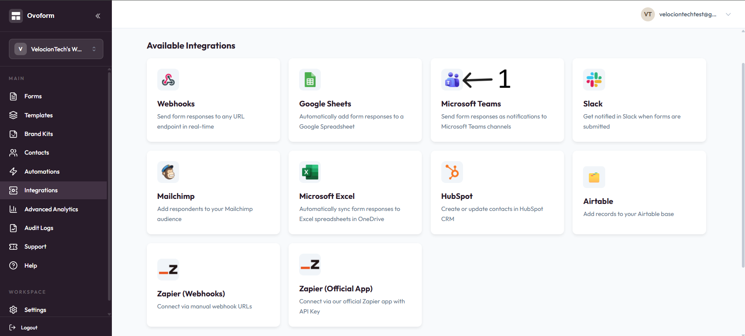This screenshot has height=336, width=745.
Task: Click the Forms document icon
Action: [14, 96]
